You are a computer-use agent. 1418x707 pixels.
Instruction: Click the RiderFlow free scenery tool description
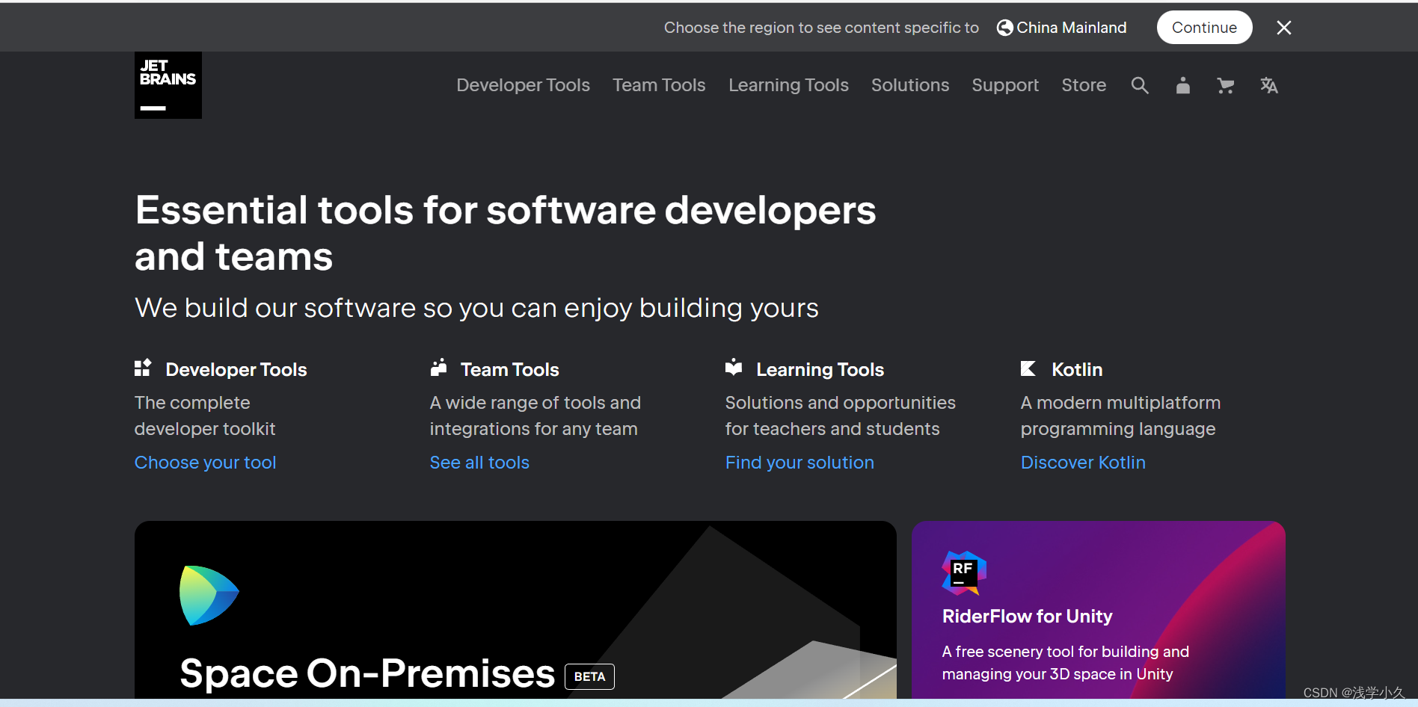coord(1065,663)
